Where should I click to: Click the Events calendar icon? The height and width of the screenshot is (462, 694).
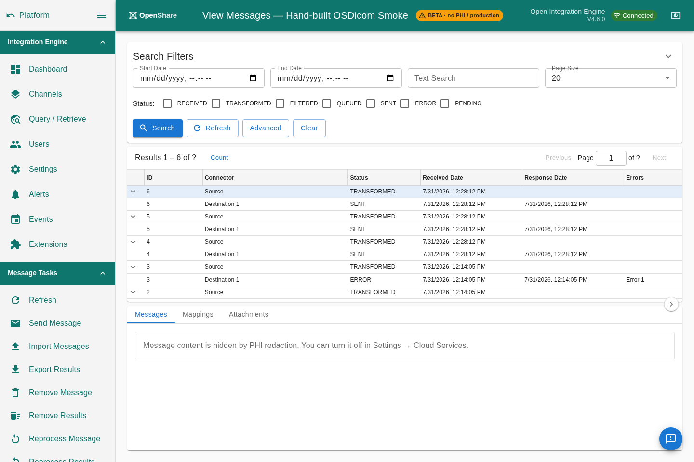tap(15, 219)
